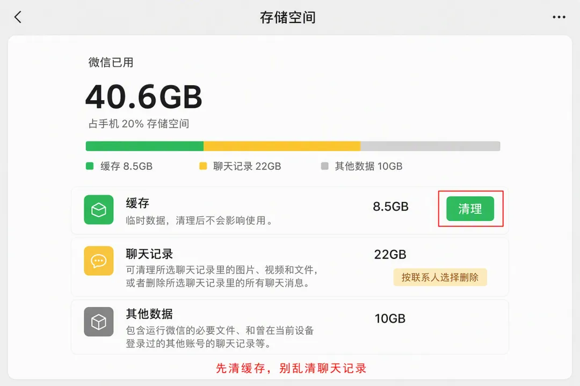Select the 聊天记录 row title
Screen dimensions: 580x386
(149, 254)
